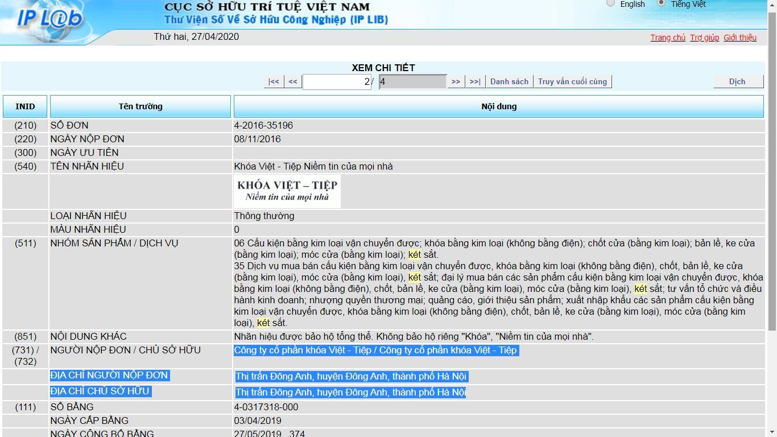The image size is (777, 437).
Task: Select the Tiếng Việt language radio button
Action: coord(661,3)
